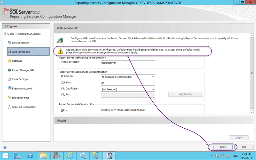Open the Service Account page
The image size is (256, 160).
pos(20,43)
